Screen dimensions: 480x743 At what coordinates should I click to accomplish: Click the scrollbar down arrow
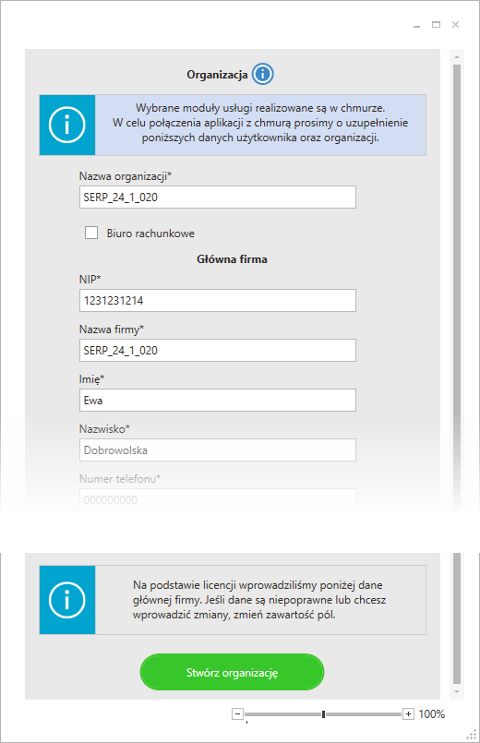pyautogui.click(x=457, y=692)
